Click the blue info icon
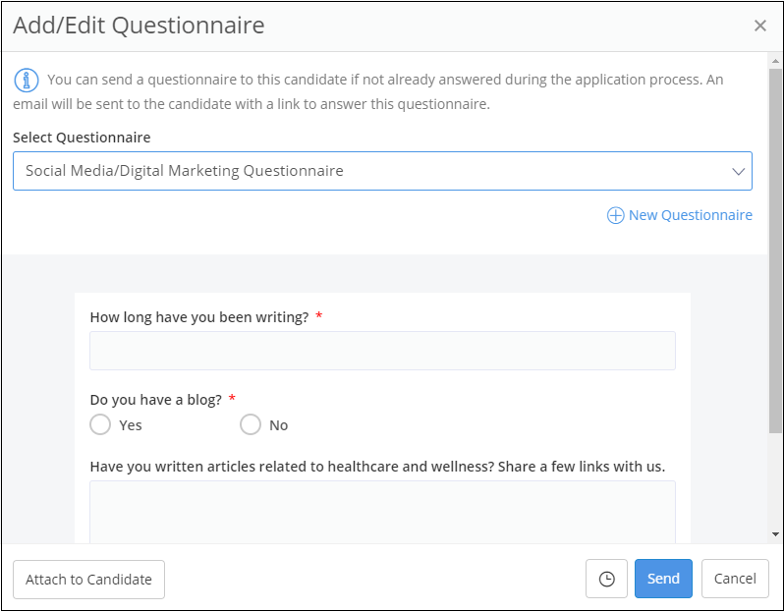Screen dimensions: 784x612 [x=27, y=81]
